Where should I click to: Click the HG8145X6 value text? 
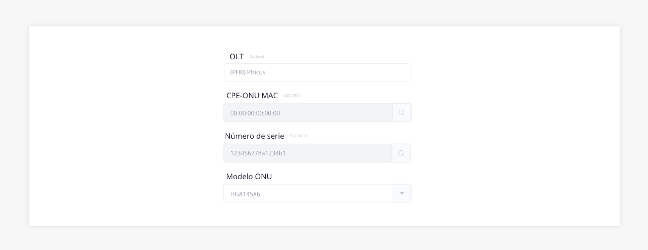pyautogui.click(x=245, y=194)
